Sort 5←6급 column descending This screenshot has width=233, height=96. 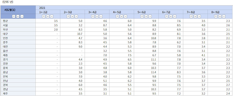click(146, 16)
